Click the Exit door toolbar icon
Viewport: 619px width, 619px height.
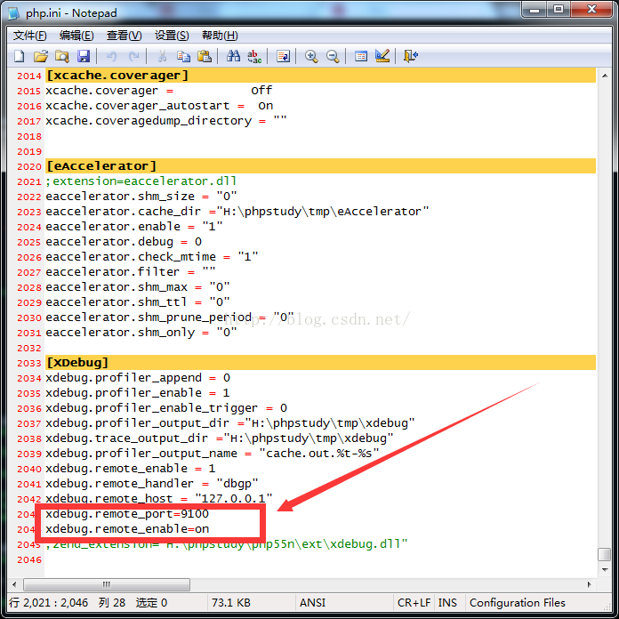click(x=411, y=56)
